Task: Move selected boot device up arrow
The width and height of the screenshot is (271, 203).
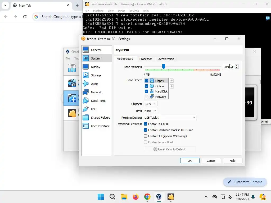Action: 171,81
